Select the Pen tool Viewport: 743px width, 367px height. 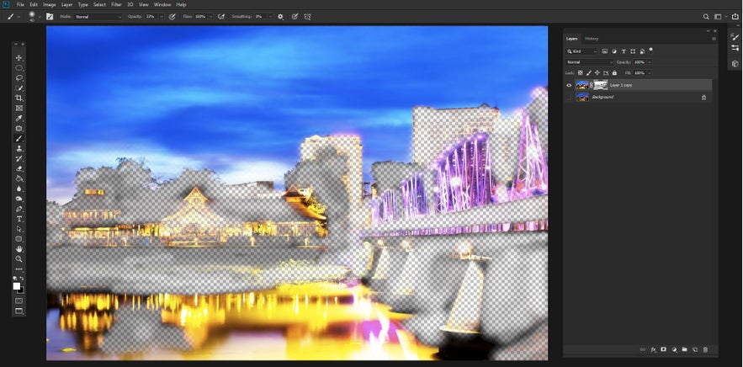point(19,209)
